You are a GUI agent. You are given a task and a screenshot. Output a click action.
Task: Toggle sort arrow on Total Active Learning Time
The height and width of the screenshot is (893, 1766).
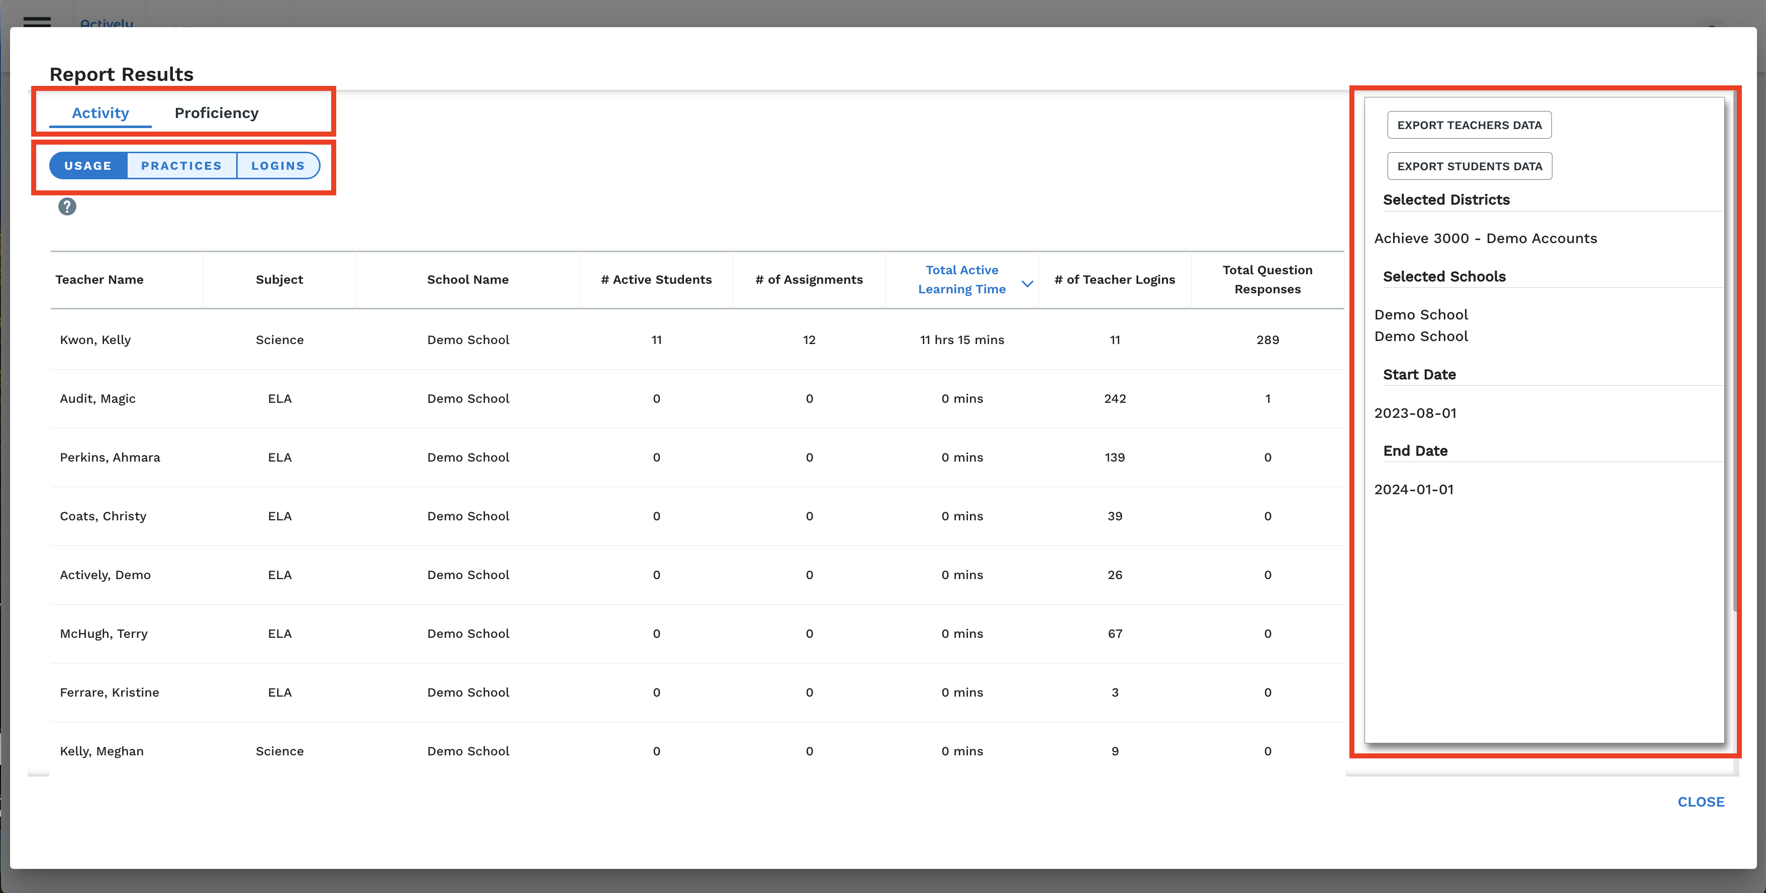1027,283
